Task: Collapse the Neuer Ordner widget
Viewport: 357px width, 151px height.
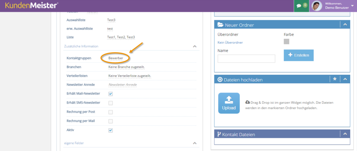Action: click(345, 24)
